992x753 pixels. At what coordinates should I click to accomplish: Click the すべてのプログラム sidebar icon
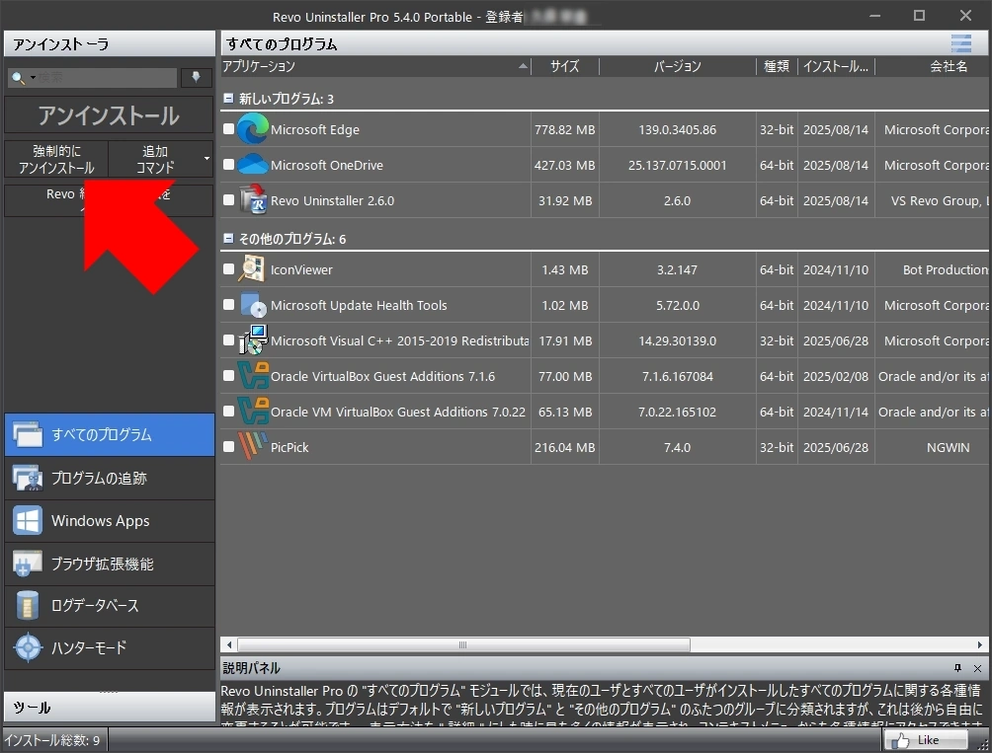coord(28,434)
